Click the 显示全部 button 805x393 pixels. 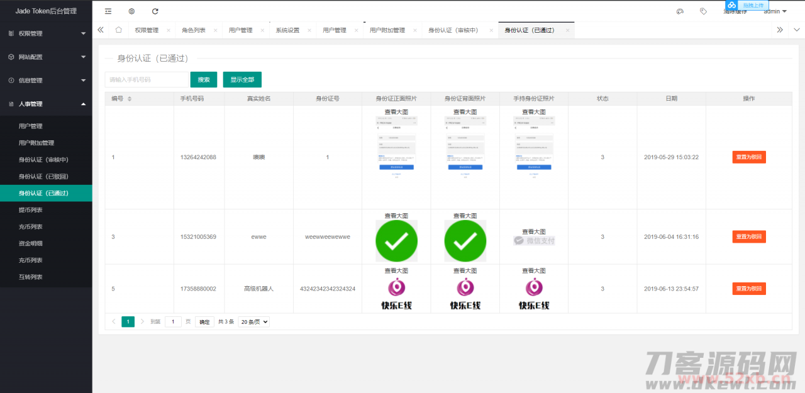point(241,79)
